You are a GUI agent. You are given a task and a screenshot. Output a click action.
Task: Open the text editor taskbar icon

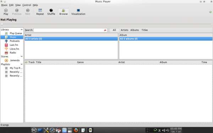[83, 130]
